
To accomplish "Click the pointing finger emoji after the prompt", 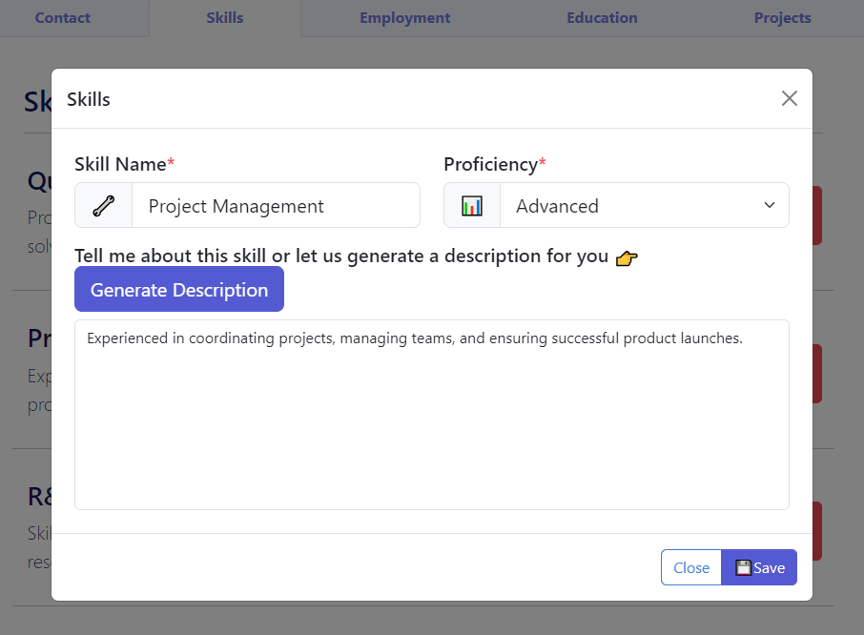I will (627, 257).
